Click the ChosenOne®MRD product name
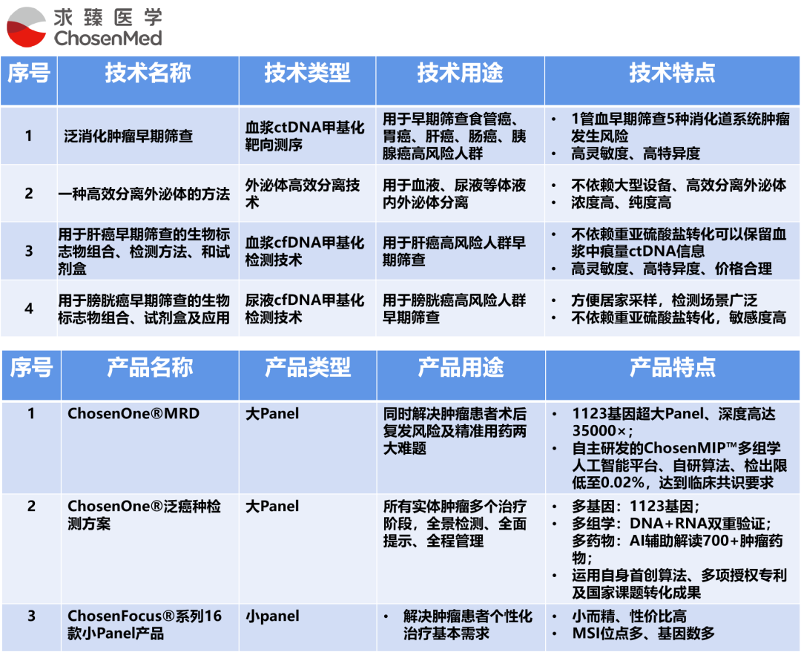Screen dimensions: 801x652 tap(133, 414)
